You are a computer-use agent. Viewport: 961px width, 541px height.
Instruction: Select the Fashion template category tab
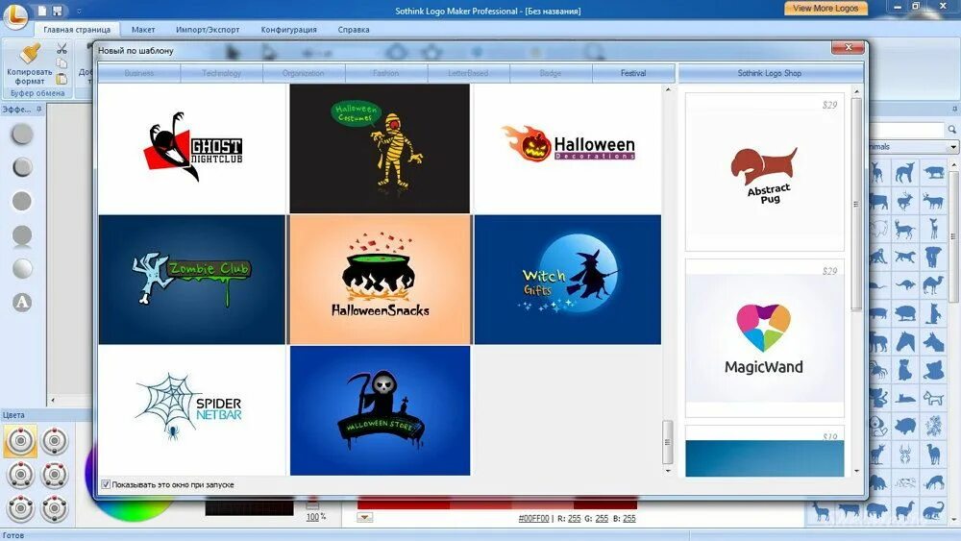[386, 73]
